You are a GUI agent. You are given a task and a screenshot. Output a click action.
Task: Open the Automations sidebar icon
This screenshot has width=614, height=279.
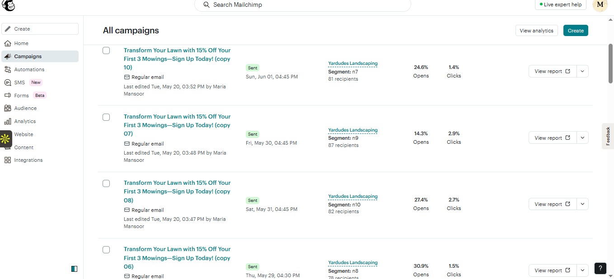(8, 69)
